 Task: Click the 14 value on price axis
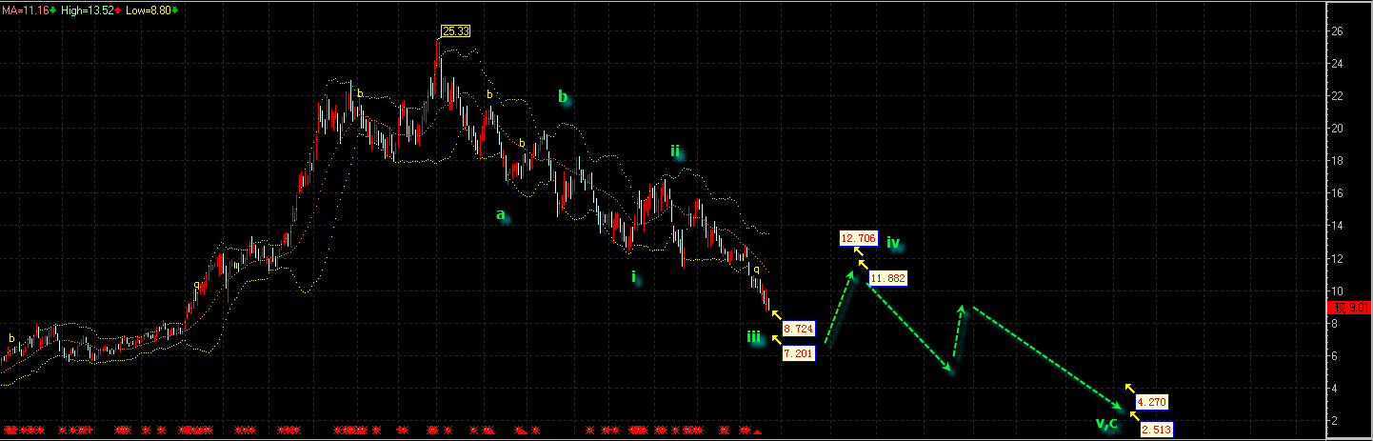1338,226
